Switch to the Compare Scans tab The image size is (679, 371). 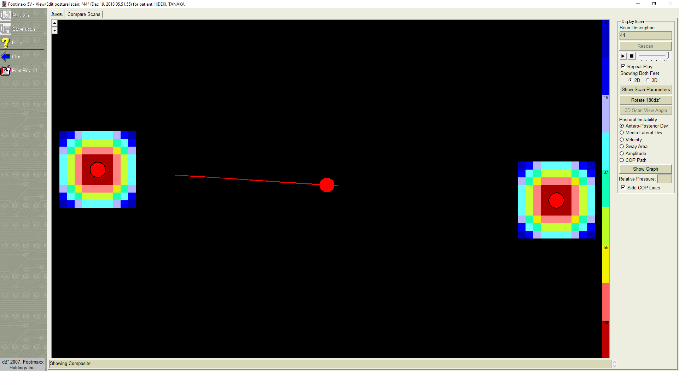tap(84, 14)
